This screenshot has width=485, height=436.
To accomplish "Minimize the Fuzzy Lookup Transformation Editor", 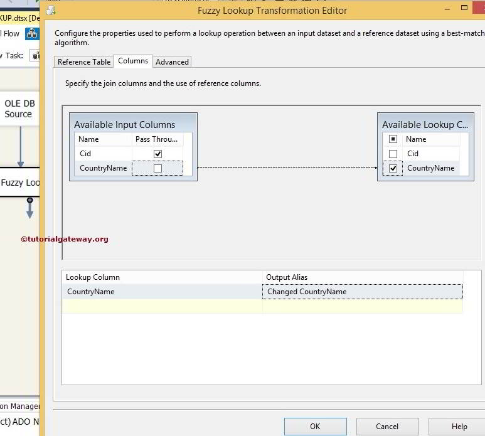I will (x=447, y=9).
